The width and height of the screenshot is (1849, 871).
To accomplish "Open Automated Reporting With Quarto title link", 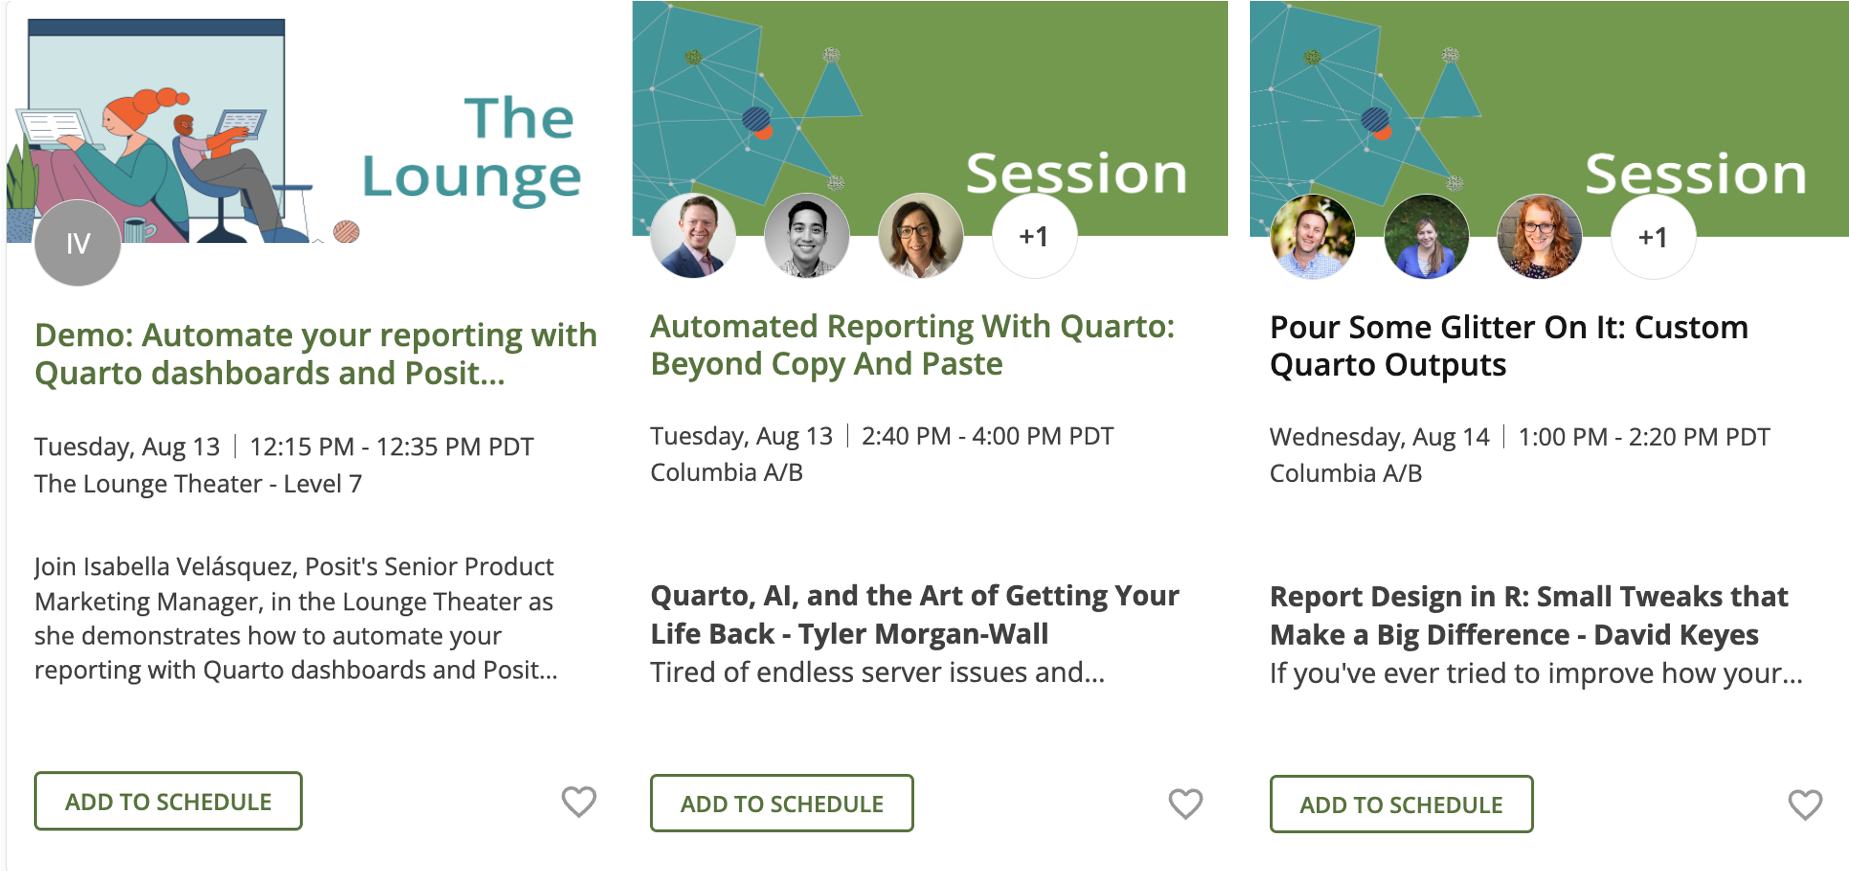I will 912,345.
